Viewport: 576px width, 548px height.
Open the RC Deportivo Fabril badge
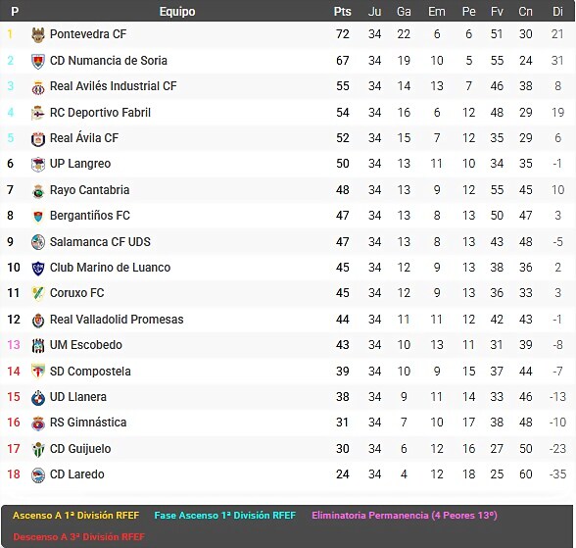(38, 113)
